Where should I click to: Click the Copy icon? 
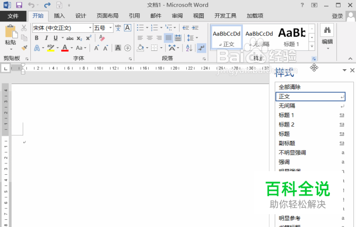[24, 38]
